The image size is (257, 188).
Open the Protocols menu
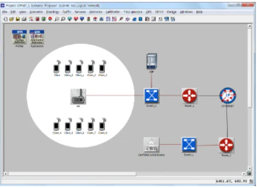96,12
